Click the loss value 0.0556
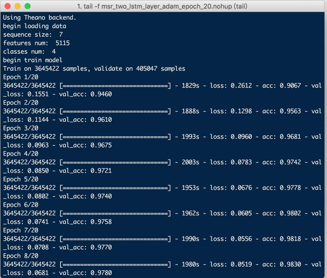The height and width of the screenshot is (278, 327). point(241,239)
